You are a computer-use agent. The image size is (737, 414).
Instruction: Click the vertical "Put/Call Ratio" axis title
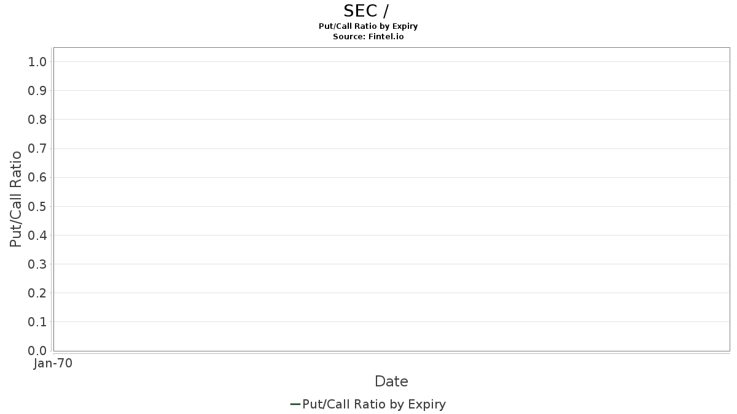click(x=16, y=199)
